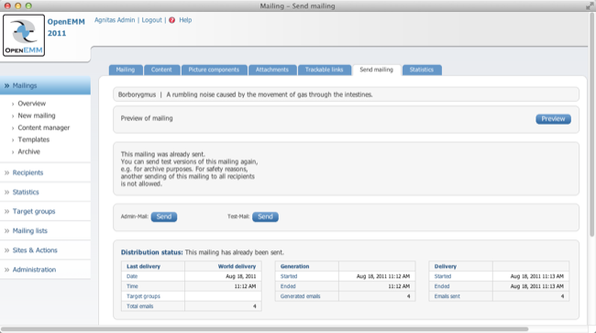This screenshot has width=596, height=333.
Task: Expand the Sites & Actions section
Action: point(35,250)
